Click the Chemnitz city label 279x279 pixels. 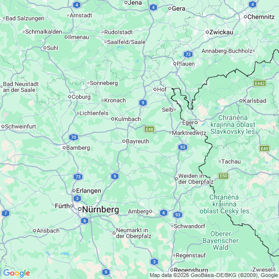[261, 17]
